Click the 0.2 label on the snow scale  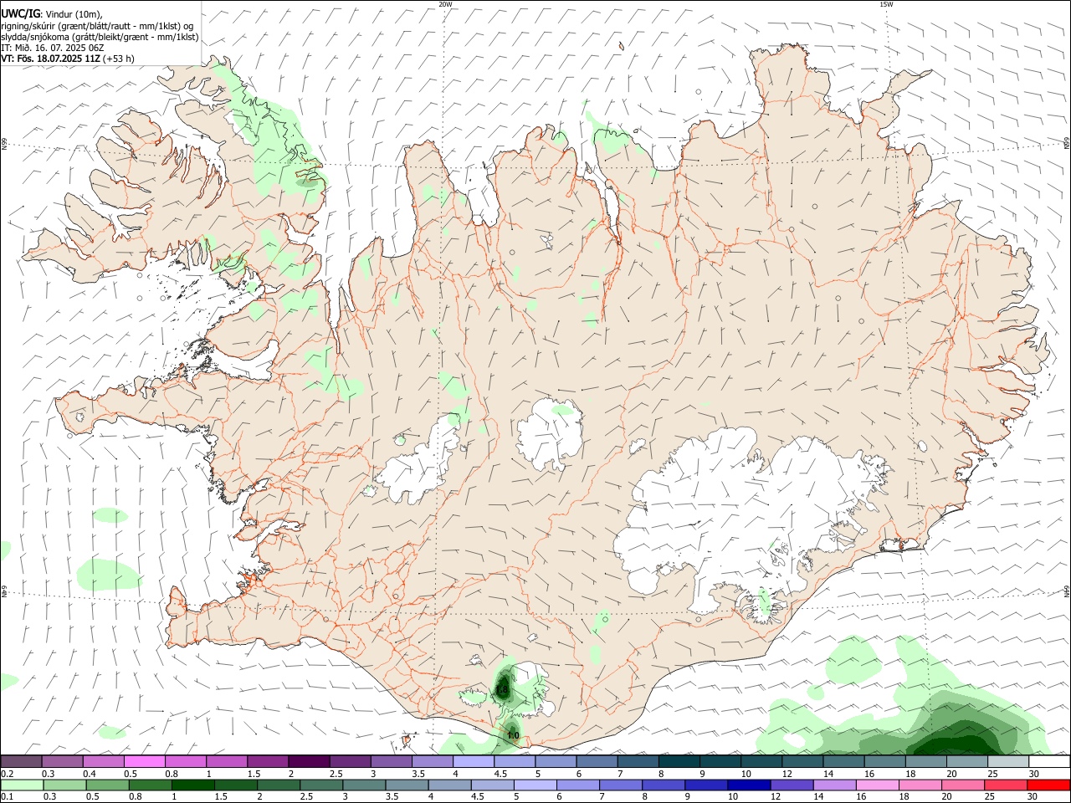7,774
